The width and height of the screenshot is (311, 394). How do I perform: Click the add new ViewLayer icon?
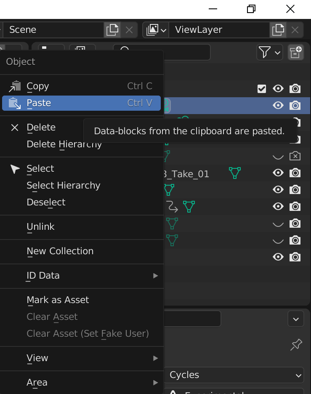(x=278, y=30)
